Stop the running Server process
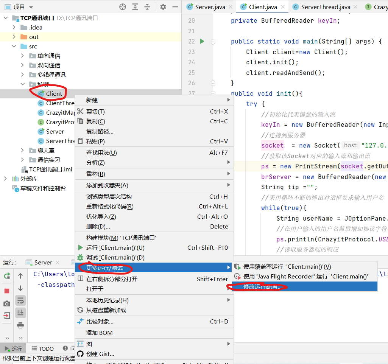The height and width of the screenshot is (364, 388). [x=6, y=290]
